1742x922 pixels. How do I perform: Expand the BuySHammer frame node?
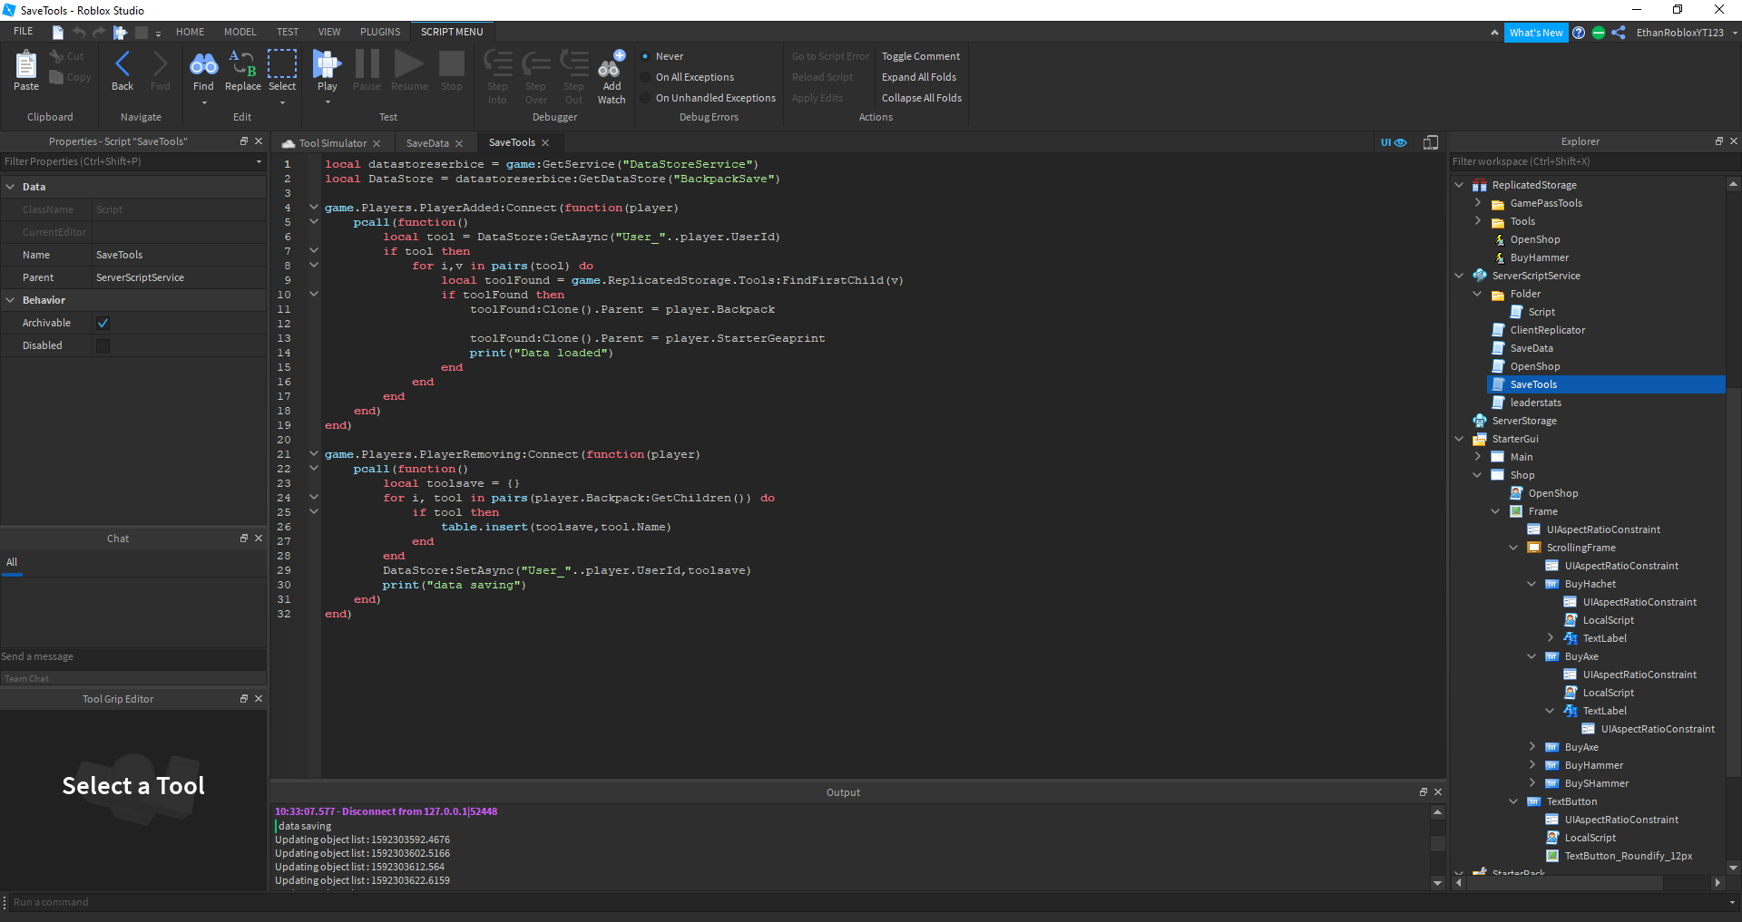click(1532, 783)
